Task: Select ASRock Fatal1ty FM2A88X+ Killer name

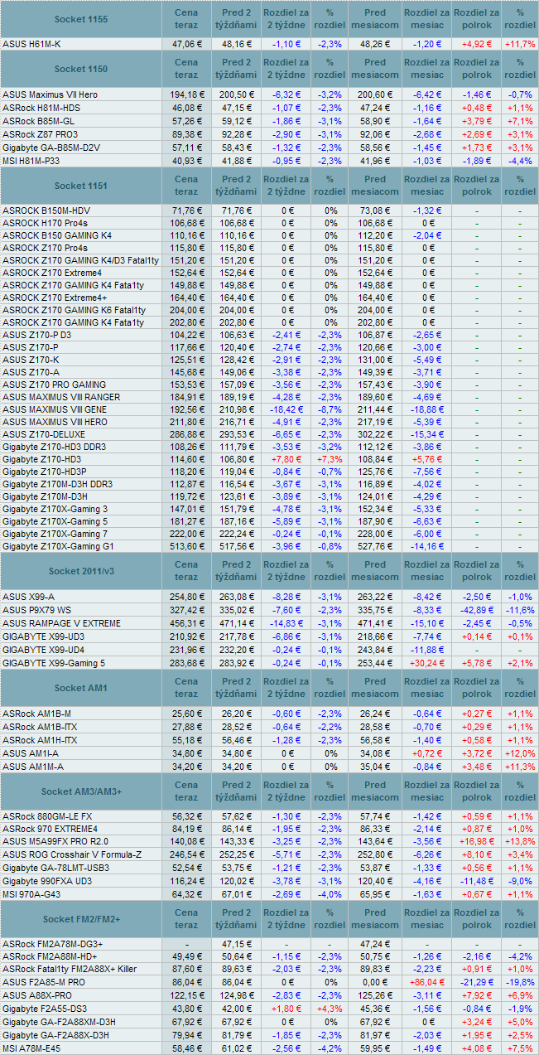Action: click(x=70, y=969)
